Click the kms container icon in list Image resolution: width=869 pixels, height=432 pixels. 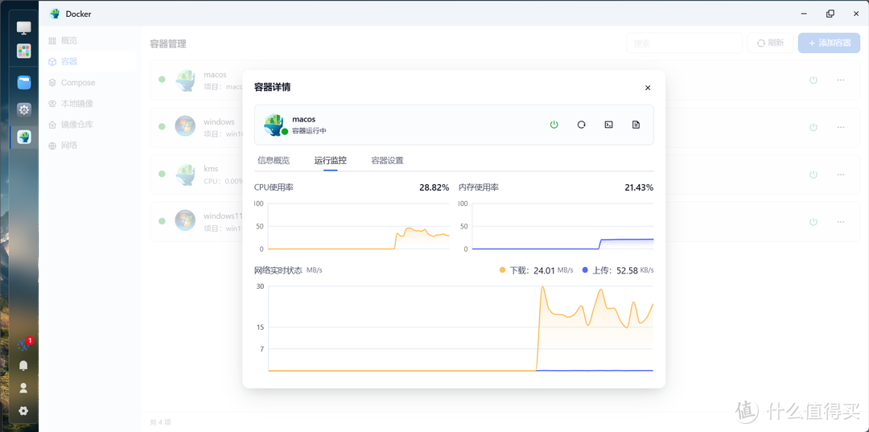click(185, 173)
